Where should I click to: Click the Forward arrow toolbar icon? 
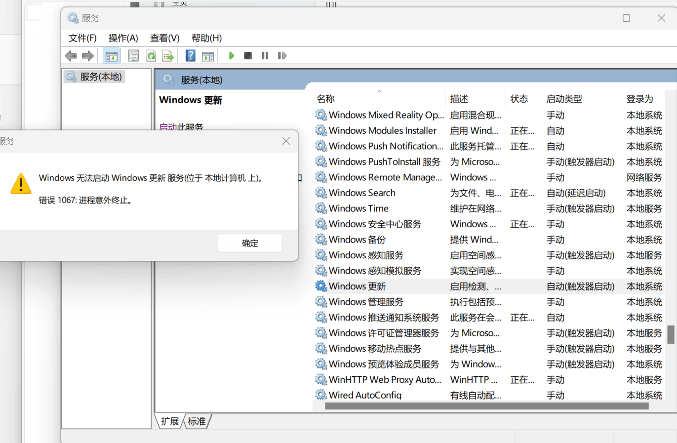pyautogui.click(x=88, y=56)
